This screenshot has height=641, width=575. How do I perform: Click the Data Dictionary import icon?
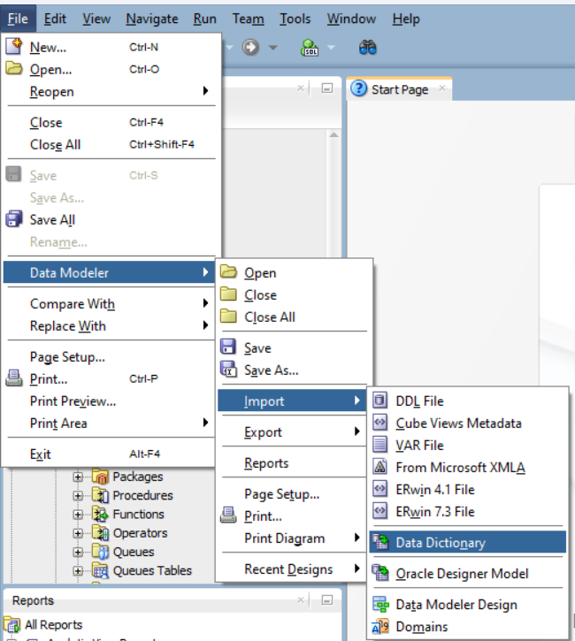[x=380, y=543]
